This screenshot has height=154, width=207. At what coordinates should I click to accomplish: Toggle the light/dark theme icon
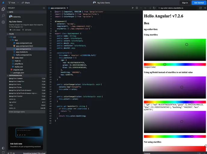[x=3, y=148]
